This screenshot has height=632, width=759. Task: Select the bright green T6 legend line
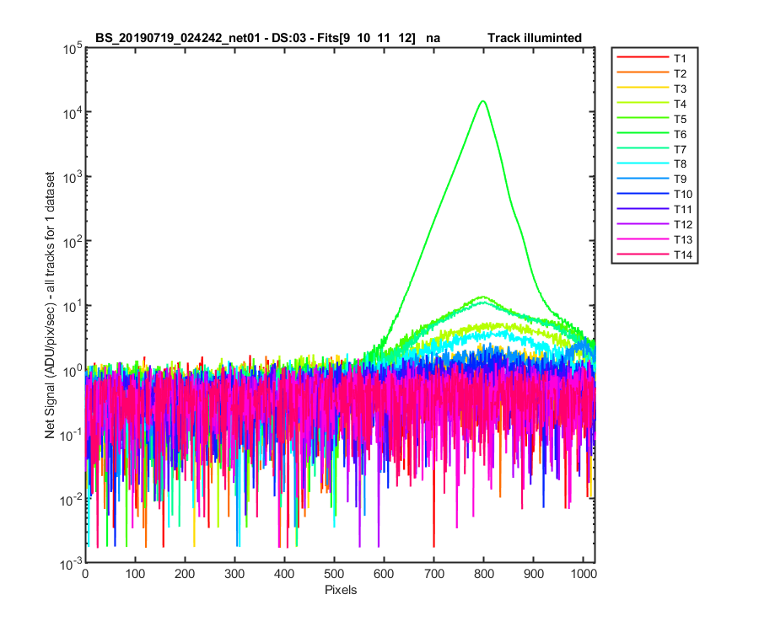(643, 133)
